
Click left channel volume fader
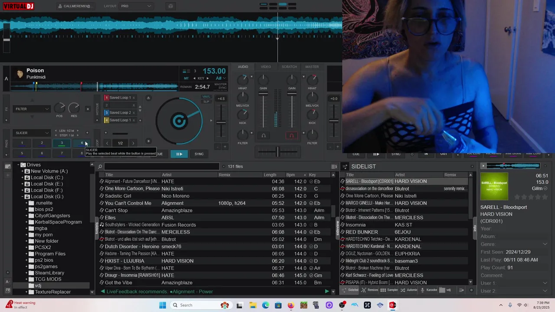[x=263, y=110]
